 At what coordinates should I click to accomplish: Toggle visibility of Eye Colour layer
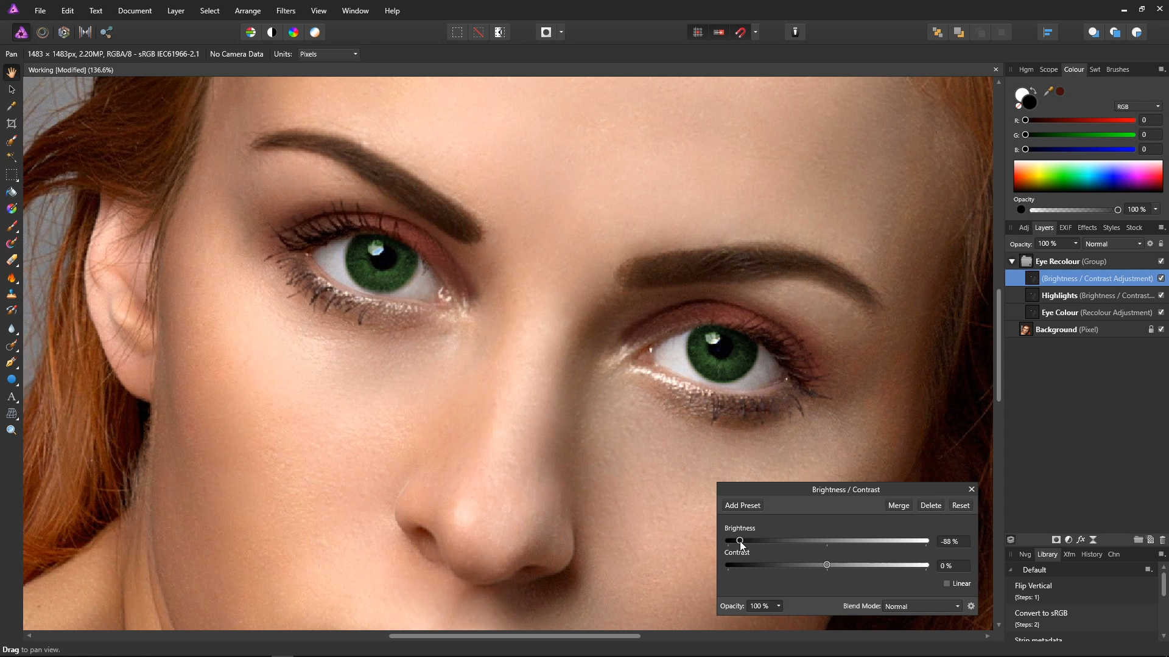tap(1161, 312)
